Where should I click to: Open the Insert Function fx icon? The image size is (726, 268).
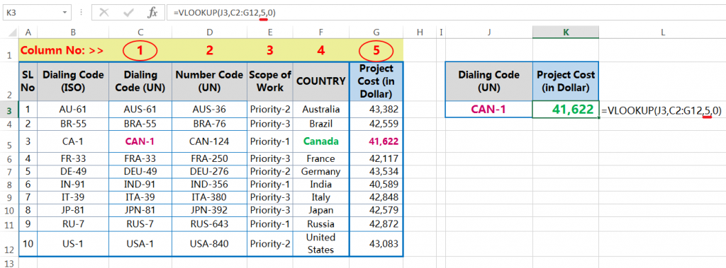coord(152,13)
